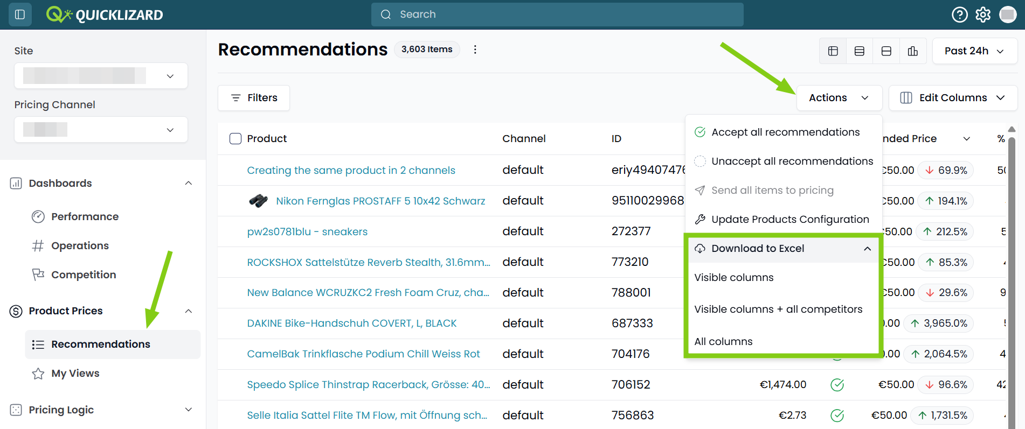The image size is (1025, 429).
Task: Click the QuickLizard logo
Action: [105, 15]
